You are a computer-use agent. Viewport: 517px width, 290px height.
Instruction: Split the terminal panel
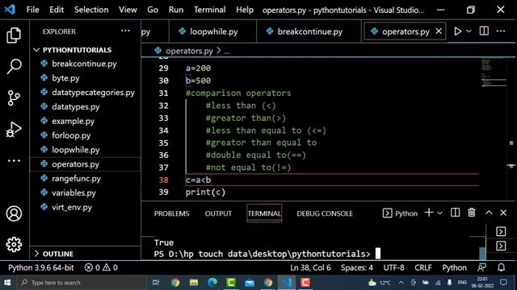tap(455, 213)
